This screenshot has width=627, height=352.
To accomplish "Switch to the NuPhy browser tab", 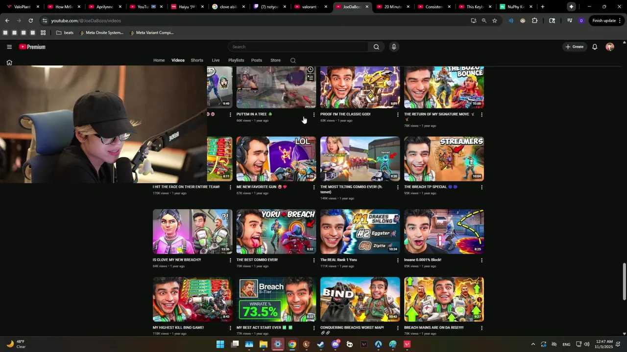I will [x=516, y=7].
